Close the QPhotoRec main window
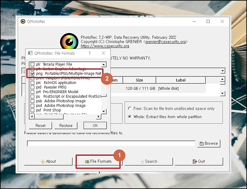 [222, 21]
